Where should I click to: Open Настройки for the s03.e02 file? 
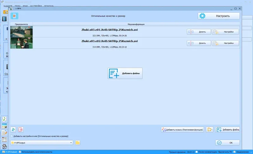point(225,43)
